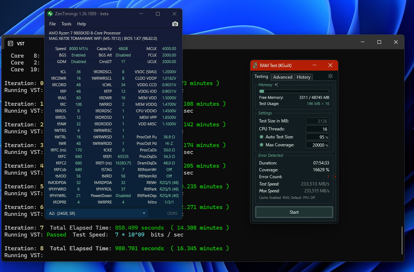Image resolution: width=414 pixels, height=272 pixels.
Task: Click the VSOC (SMU) 1.2000V value
Action: pos(169,72)
